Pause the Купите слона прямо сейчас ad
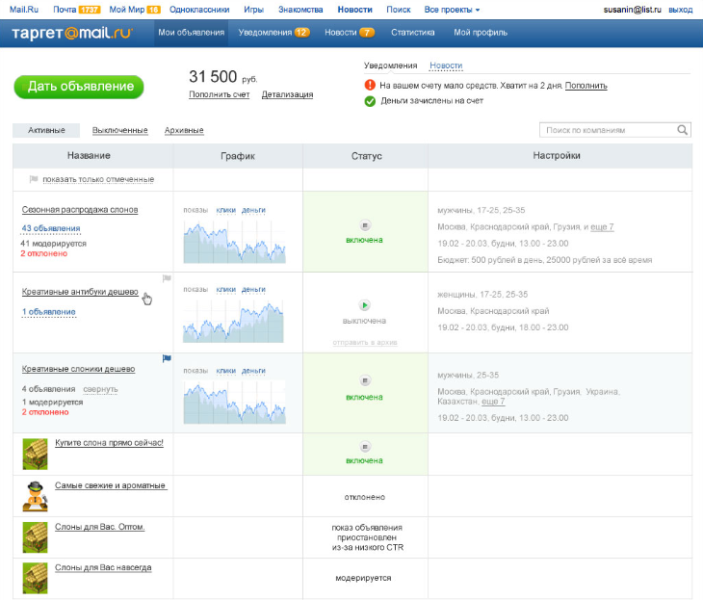This screenshot has height=600, width=703. tap(365, 447)
